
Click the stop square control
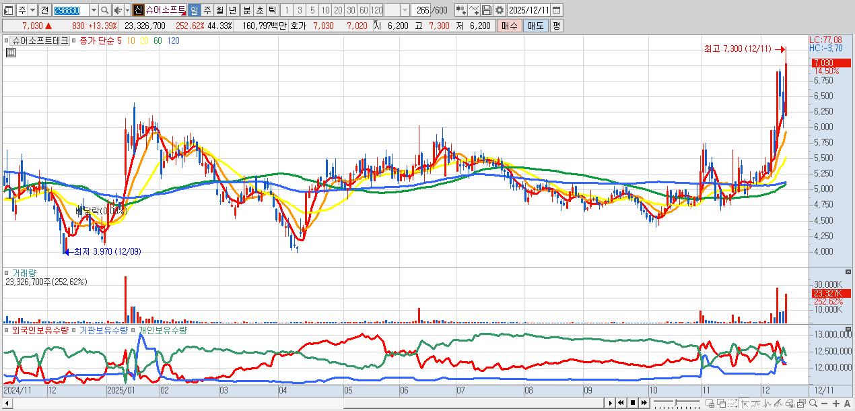pos(633,403)
